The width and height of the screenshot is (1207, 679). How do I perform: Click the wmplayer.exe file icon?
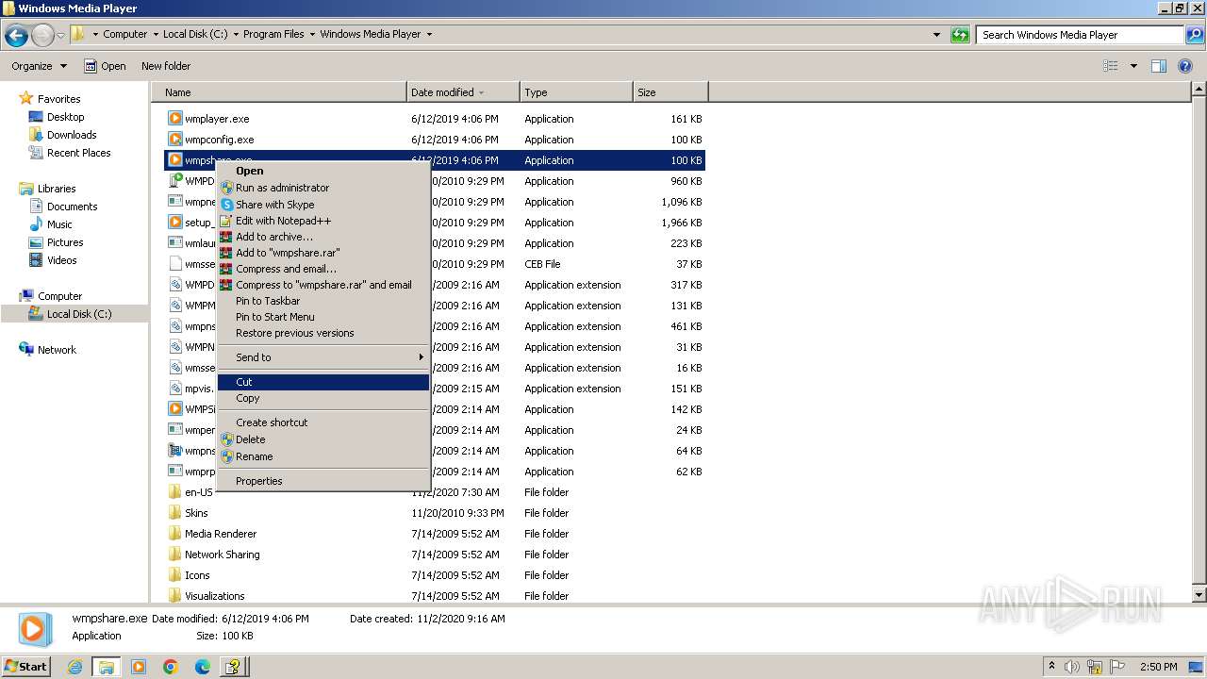click(174, 119)
